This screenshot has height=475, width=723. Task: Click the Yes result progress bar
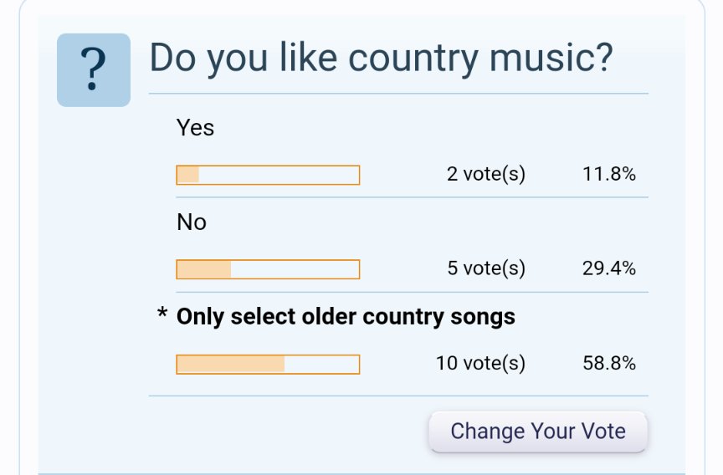tap(268, 175)
